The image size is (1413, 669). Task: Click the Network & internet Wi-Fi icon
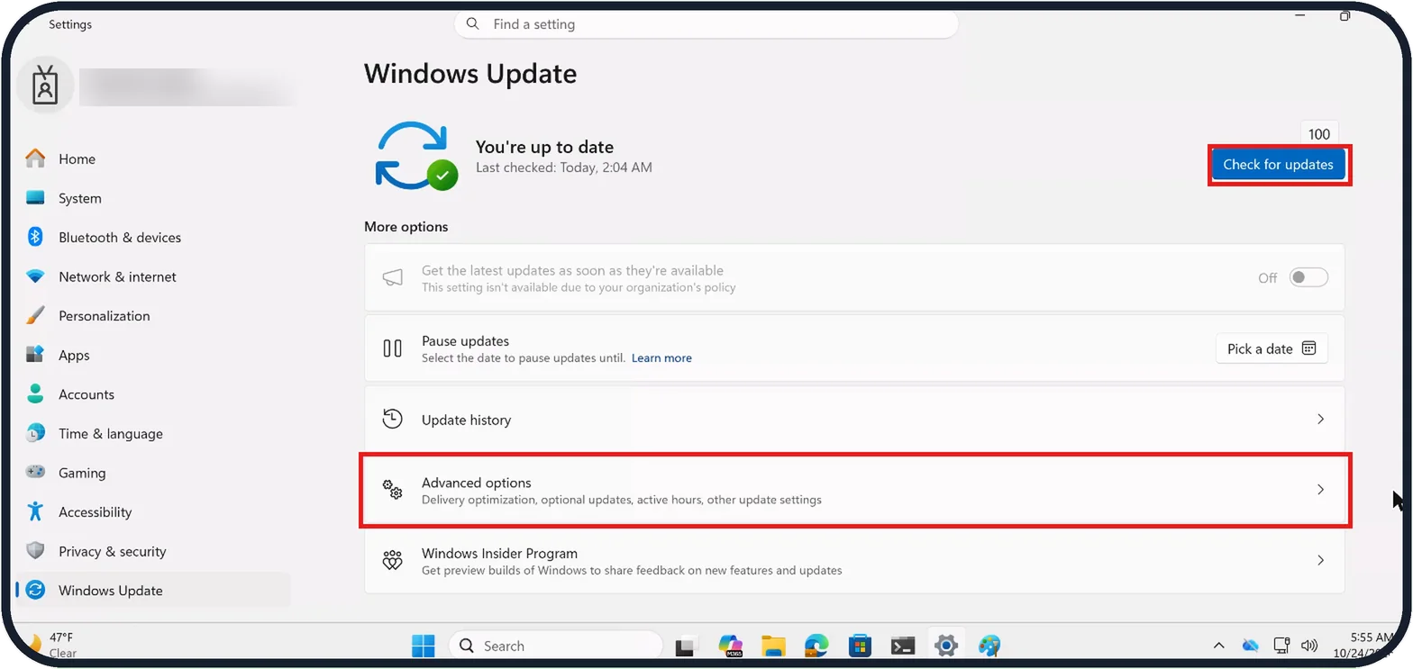click(x=35, y=276)
